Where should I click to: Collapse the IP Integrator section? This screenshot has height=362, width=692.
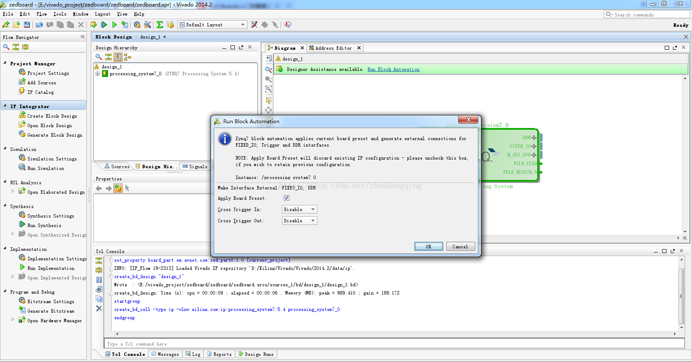(5, 106)
